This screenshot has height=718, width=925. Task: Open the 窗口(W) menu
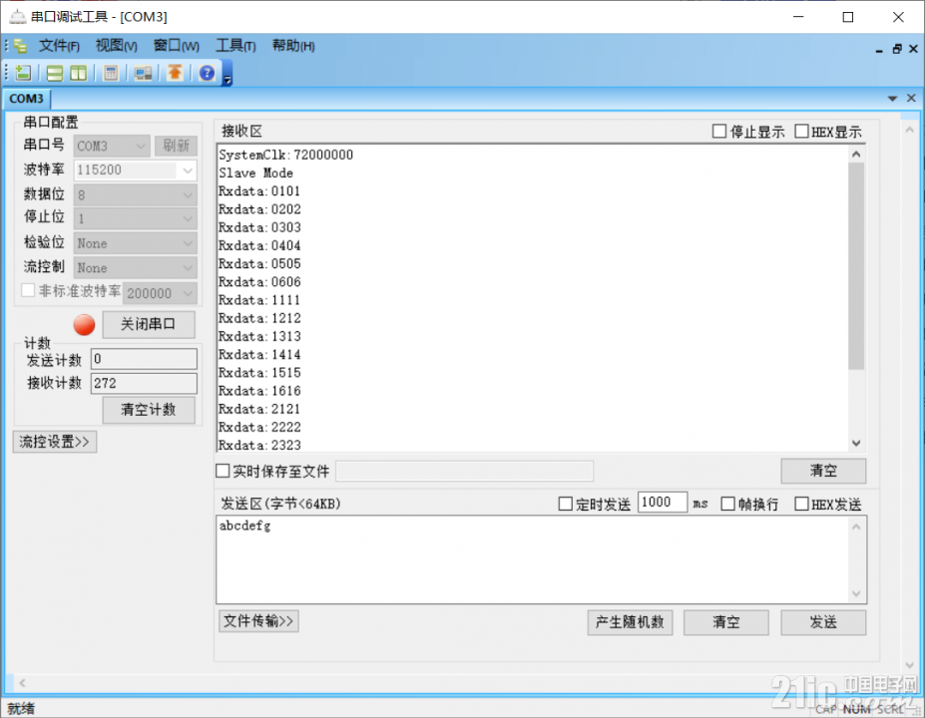pos(176,46)
